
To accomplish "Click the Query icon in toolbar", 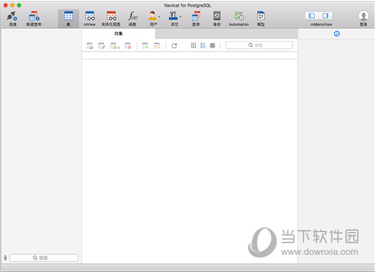I will point(196,16).
